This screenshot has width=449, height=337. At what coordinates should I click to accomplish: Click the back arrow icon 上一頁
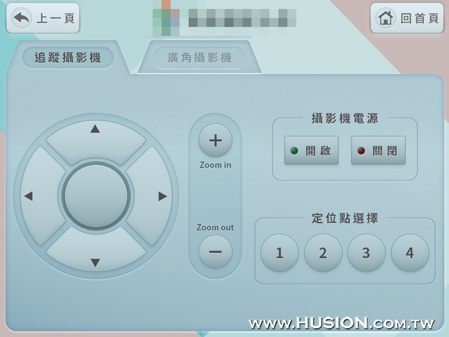coord(22,18)
